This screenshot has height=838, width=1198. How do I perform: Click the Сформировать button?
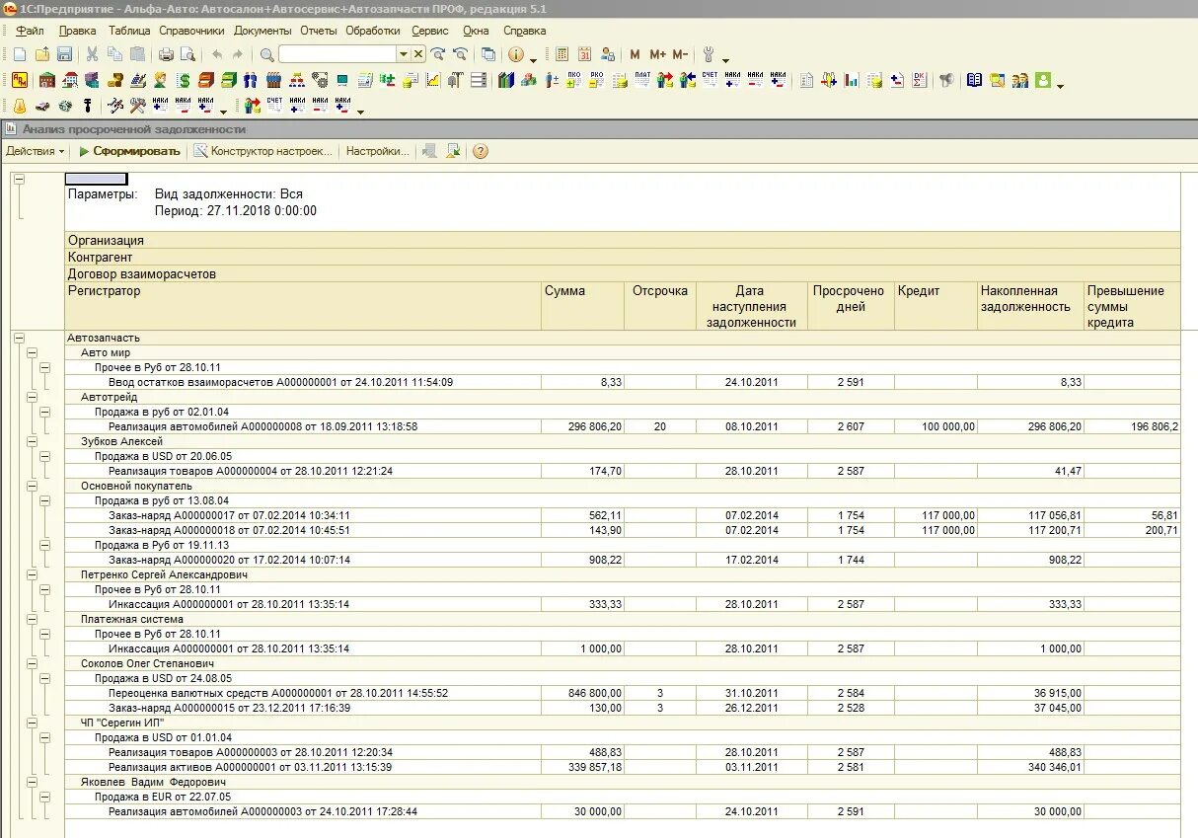[129, 151]
